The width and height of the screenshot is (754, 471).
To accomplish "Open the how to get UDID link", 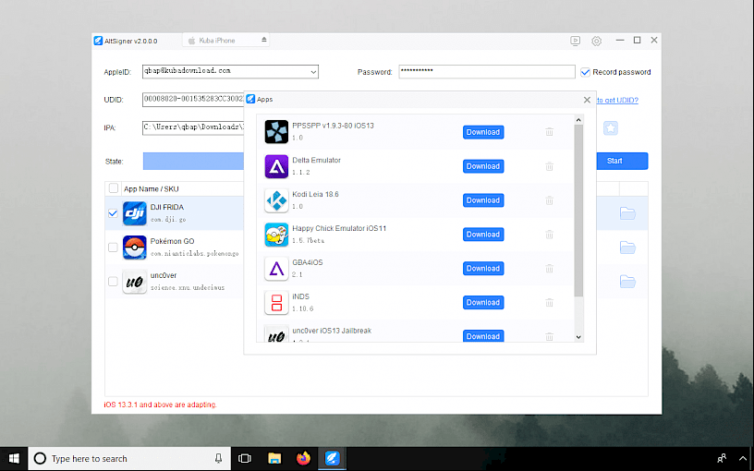I will (617, 100).
